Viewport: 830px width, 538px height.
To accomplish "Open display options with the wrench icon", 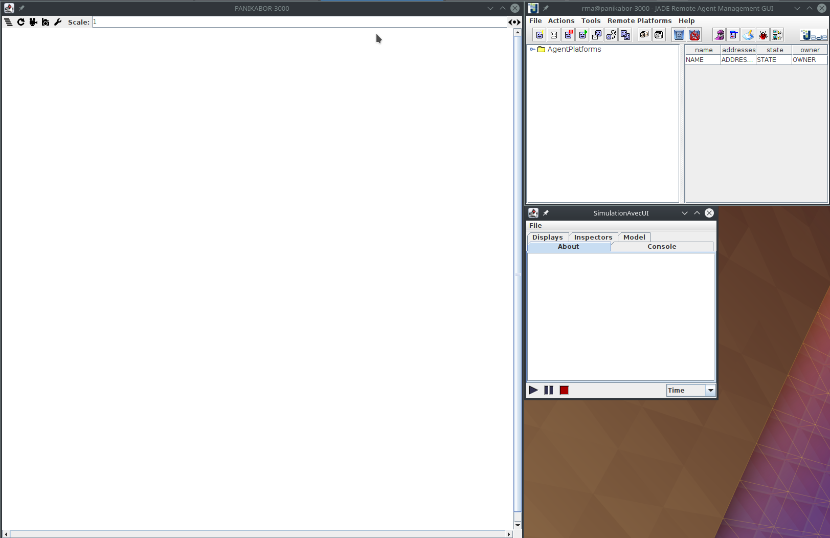I will coord(58,22).
